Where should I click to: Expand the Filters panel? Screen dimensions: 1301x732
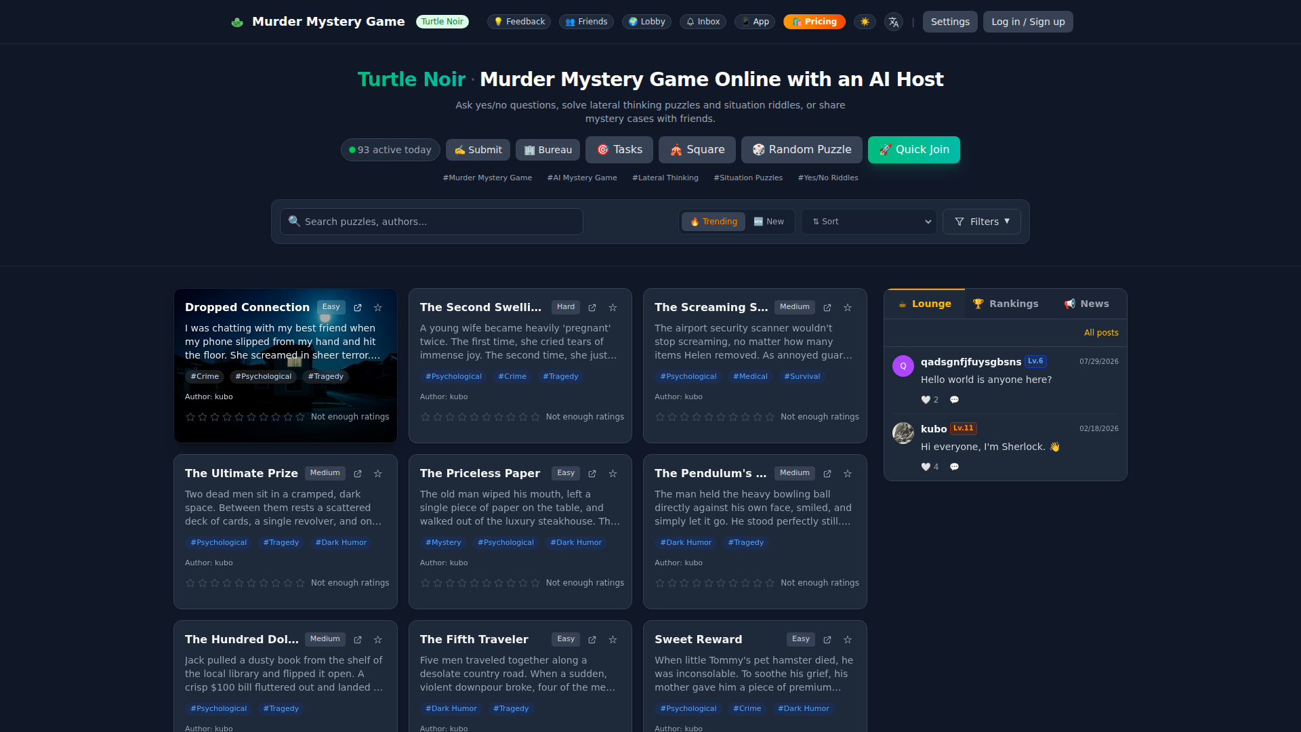tap(982, 222)
